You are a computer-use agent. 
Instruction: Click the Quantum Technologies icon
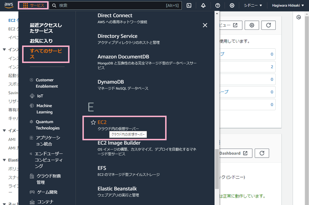coord(31,121)
